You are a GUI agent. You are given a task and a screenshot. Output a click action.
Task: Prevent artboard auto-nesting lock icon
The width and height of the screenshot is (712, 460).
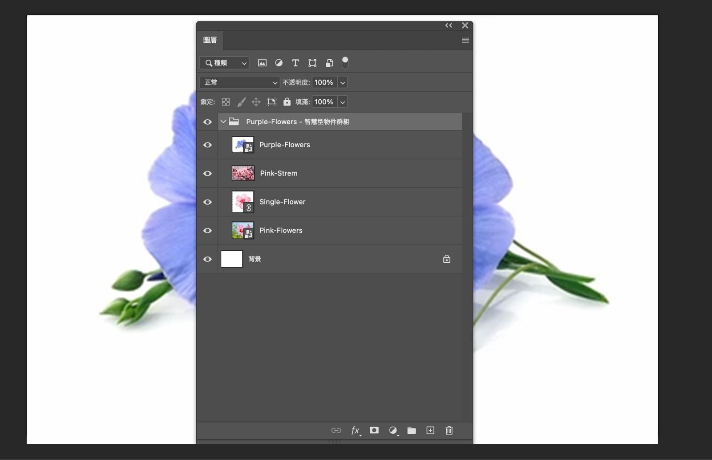(271, 102)
